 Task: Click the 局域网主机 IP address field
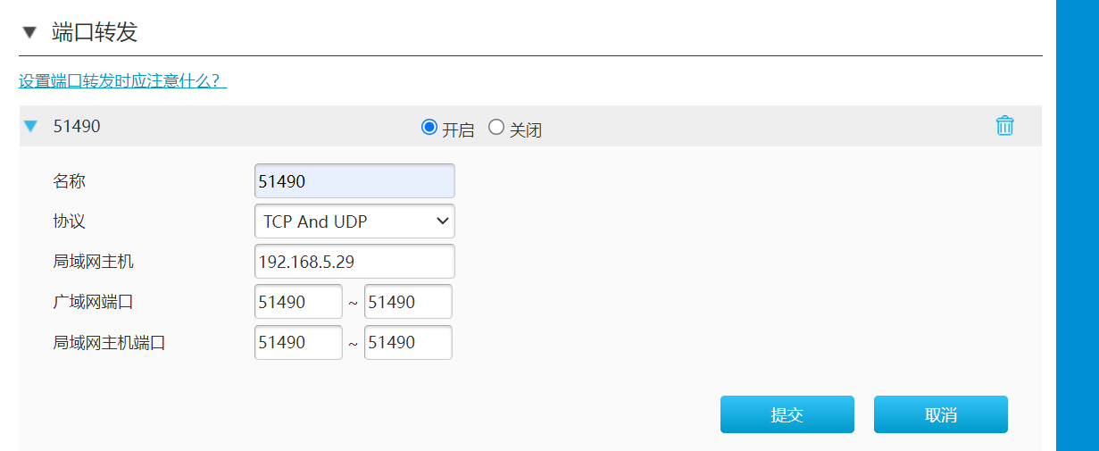354,262
